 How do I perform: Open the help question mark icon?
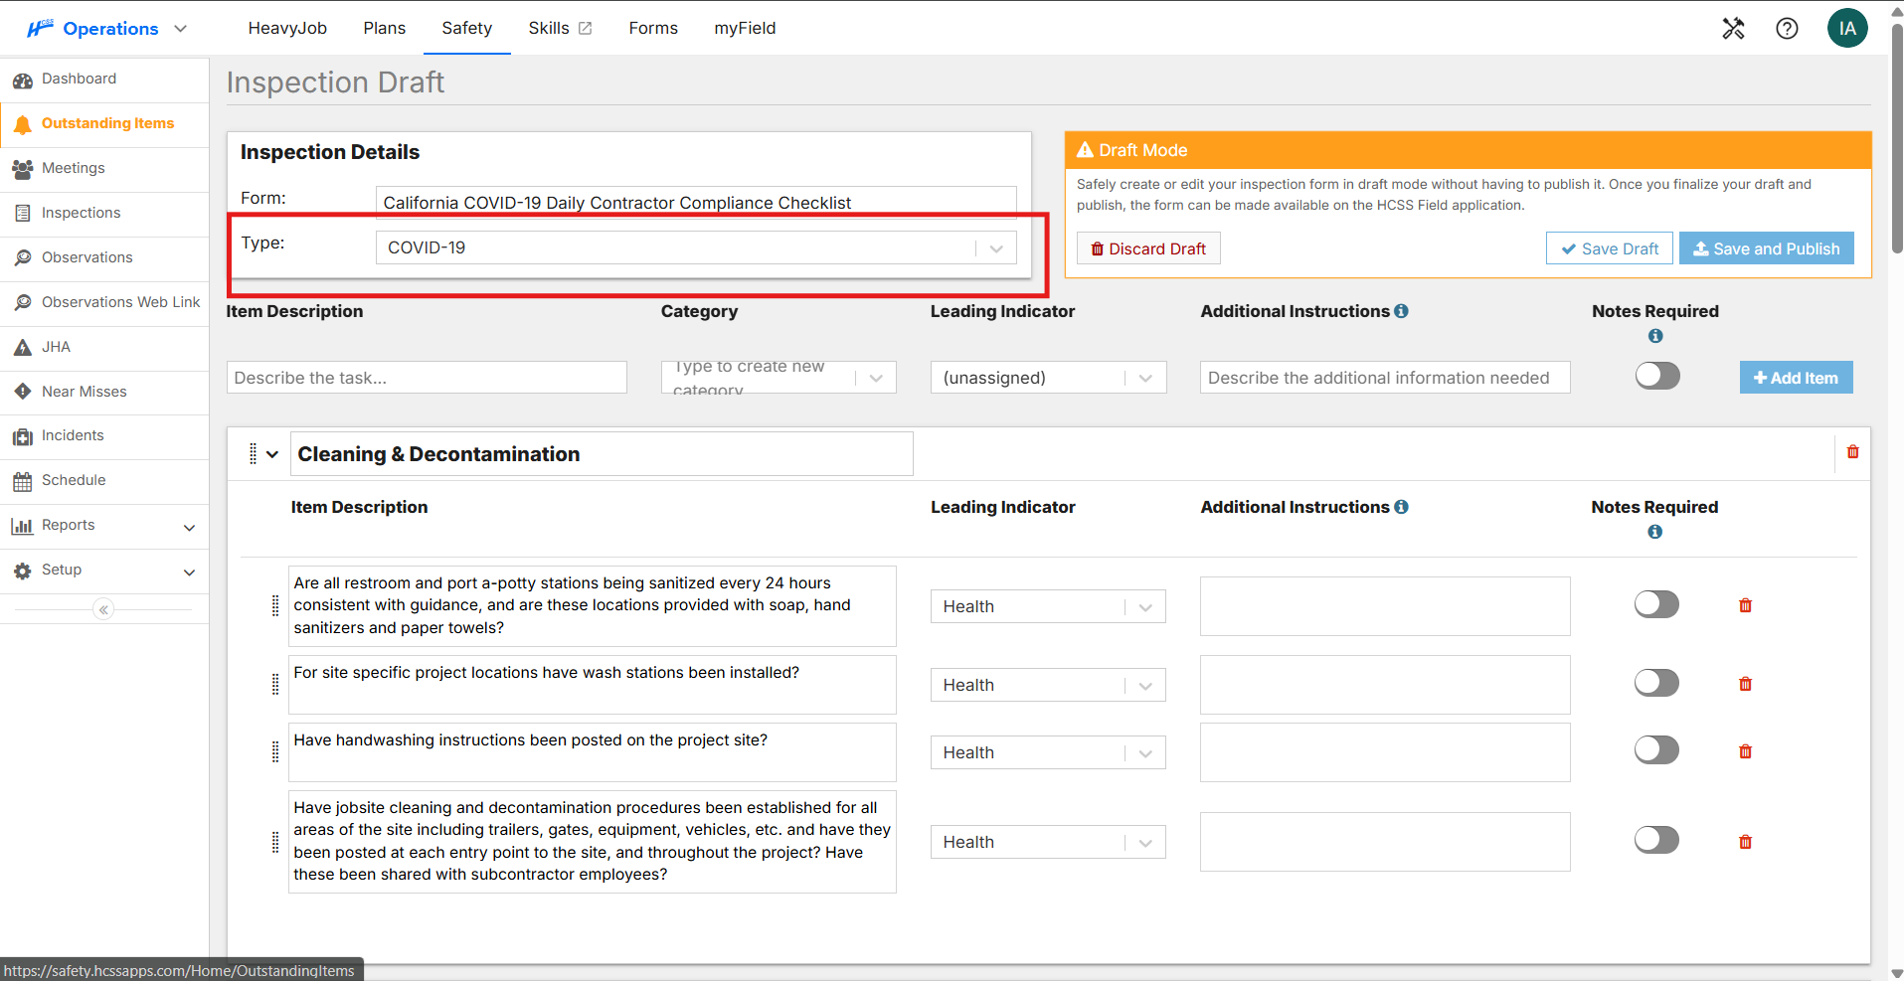click(x=1787, y=29)
